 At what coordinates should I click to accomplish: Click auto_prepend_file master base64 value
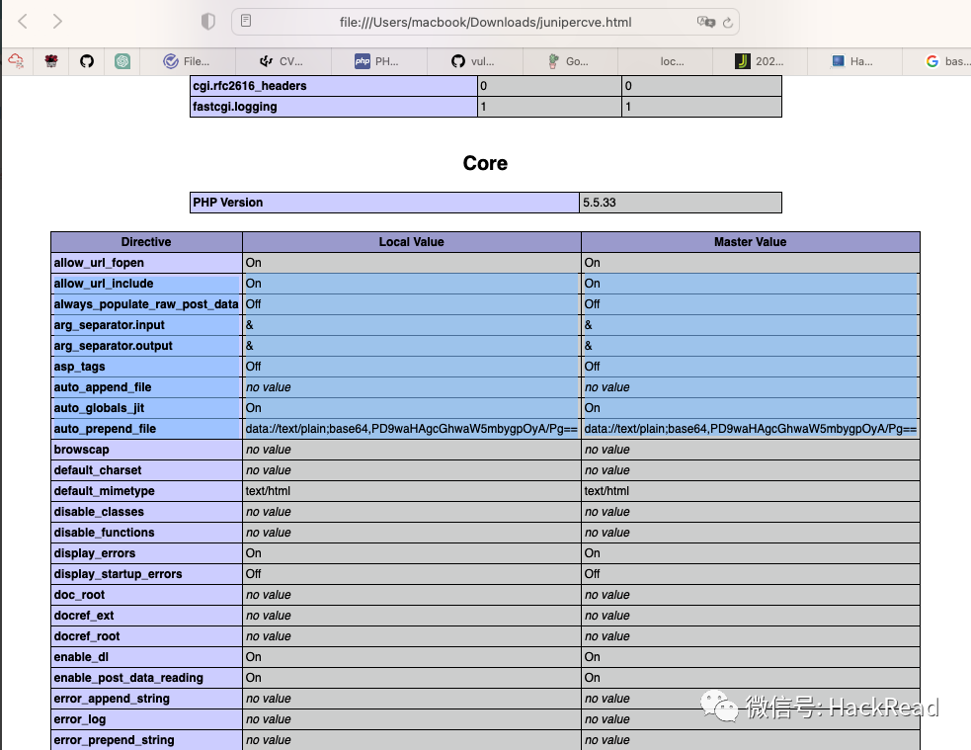(751, 429)
